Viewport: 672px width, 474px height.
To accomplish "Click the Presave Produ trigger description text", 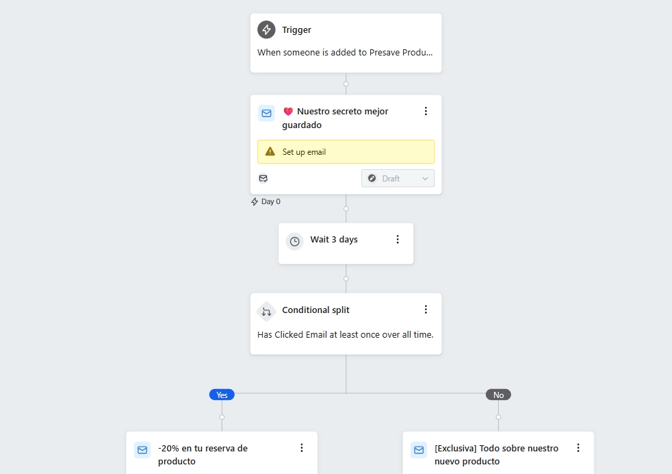I will click(x=346, y=52).
